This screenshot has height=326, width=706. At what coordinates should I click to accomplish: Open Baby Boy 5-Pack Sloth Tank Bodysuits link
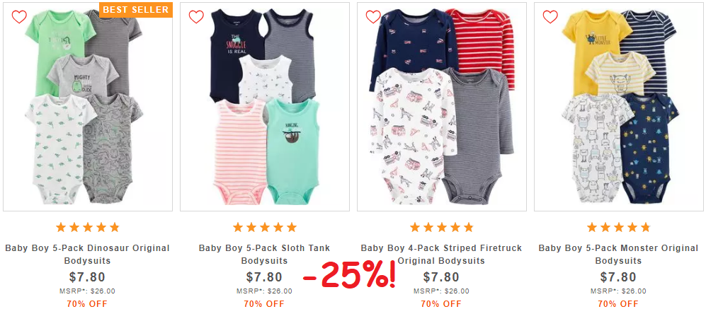pyautogui.click(x=264, y=254)
